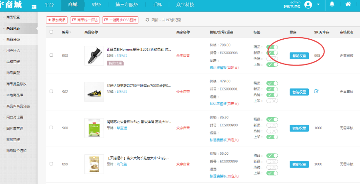Enable 上架 switch for product 902
Screen dimensions: 360x184
[x=272, y=101]
